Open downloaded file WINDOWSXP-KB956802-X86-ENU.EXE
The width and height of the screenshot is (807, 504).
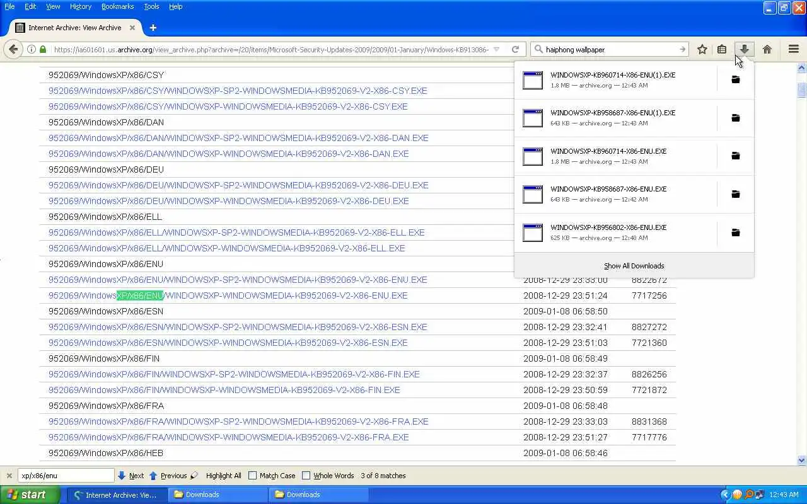616,232
